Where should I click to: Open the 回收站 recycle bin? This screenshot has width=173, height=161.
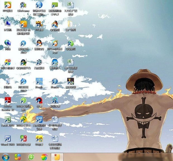8,81
